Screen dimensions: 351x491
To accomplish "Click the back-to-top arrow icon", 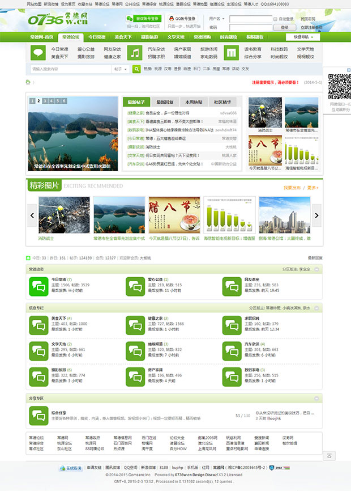I will [329, 456].
